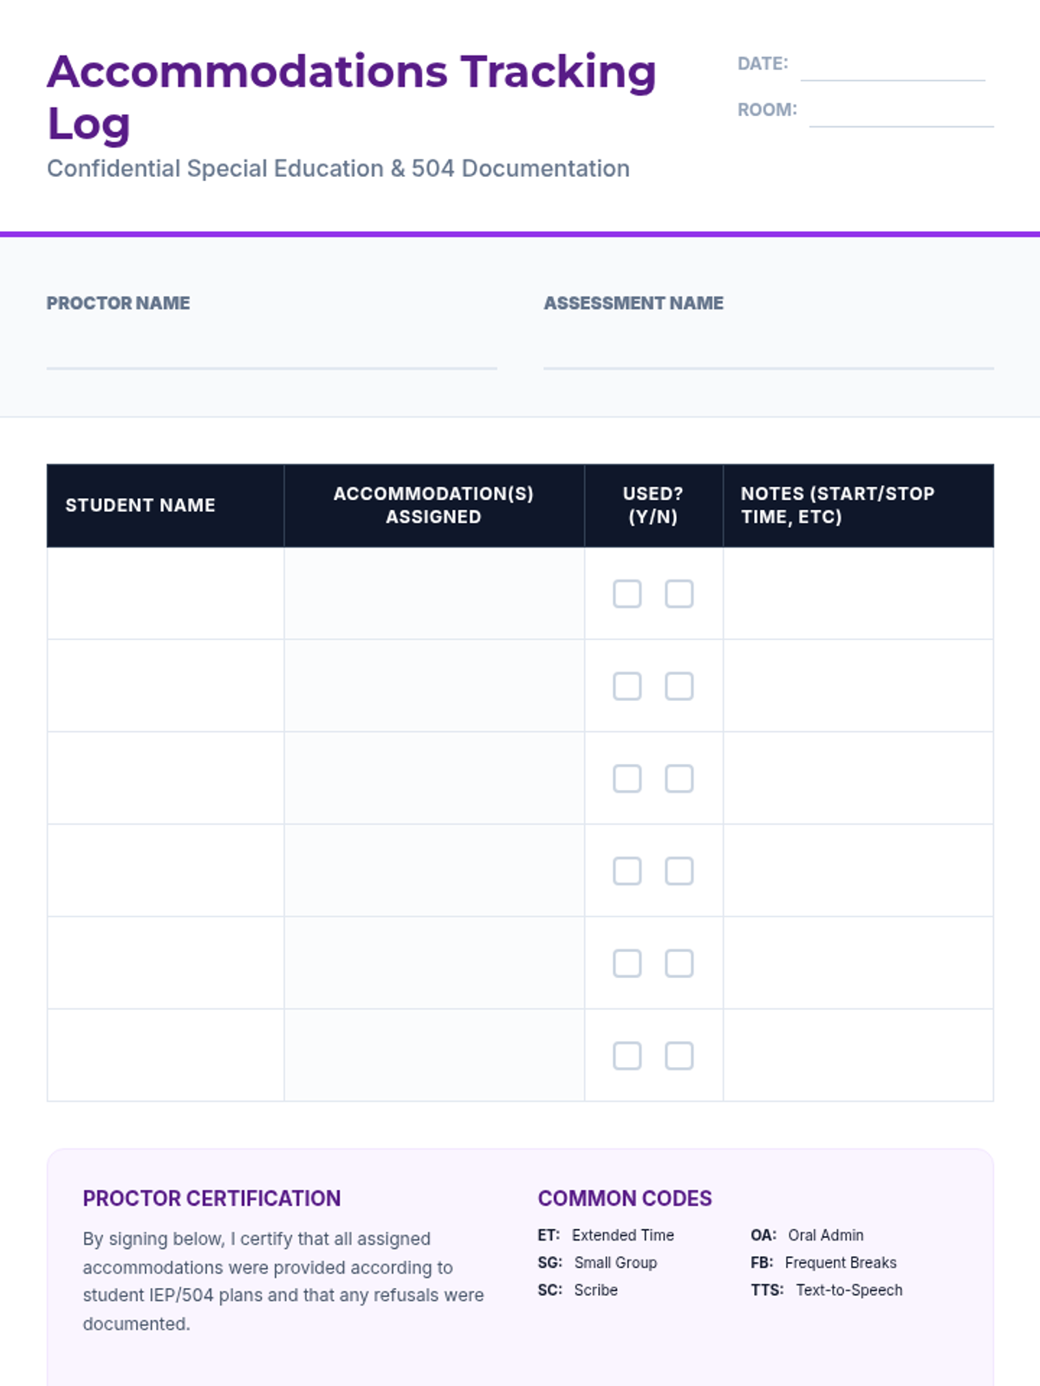The image size is (1040, 1386).
Task: Check the No box in last row
Action: (679, 1056)
